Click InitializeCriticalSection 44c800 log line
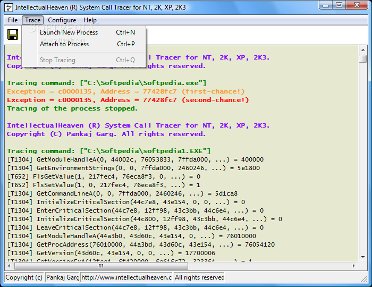 (145, 219)
